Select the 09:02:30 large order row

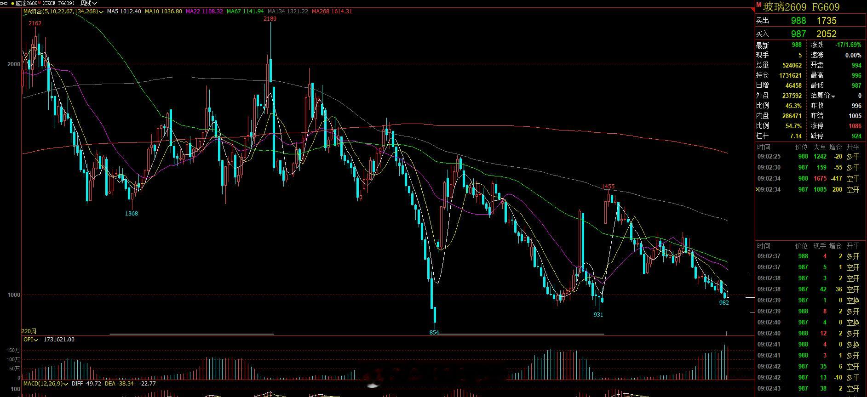click(x=810, y=167)
